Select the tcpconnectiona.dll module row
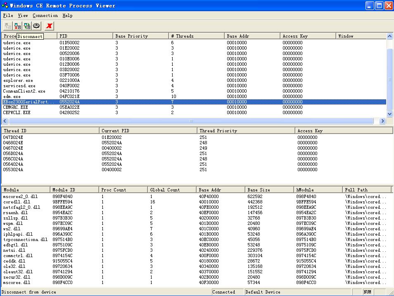 (x=197, y=239)
